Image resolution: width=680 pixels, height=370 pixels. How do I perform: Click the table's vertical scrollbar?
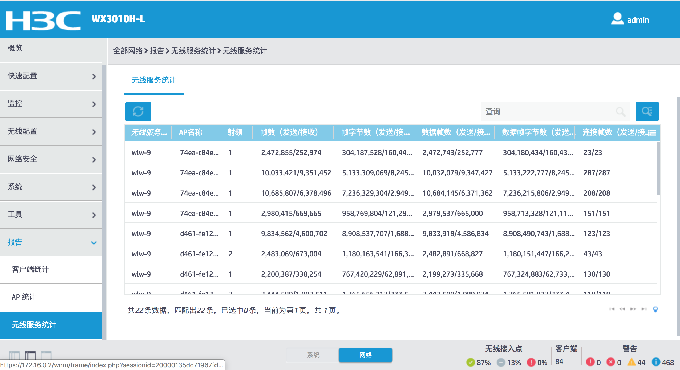(658, 168)
